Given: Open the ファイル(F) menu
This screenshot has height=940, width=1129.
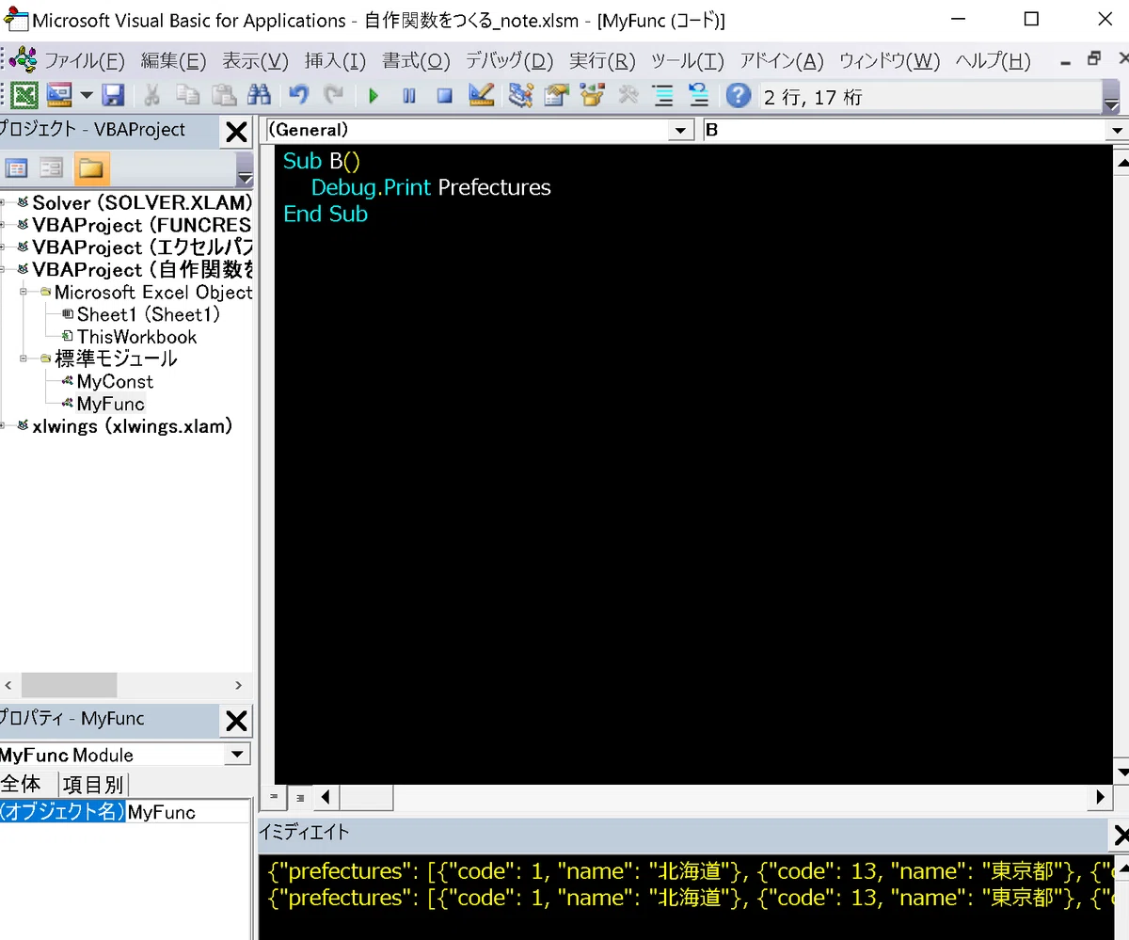Looking at the screenshot, I should [85, 61].
